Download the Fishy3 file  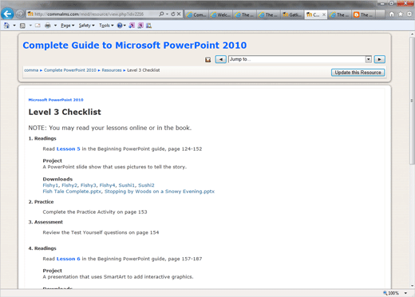pos(89,185)
